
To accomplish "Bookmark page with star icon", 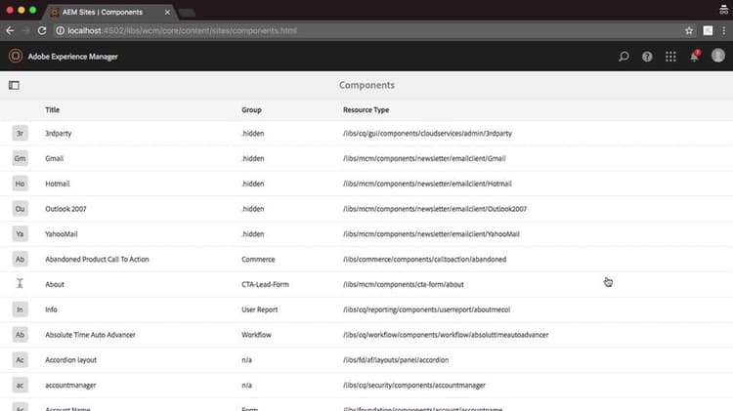I will point(689,31).
